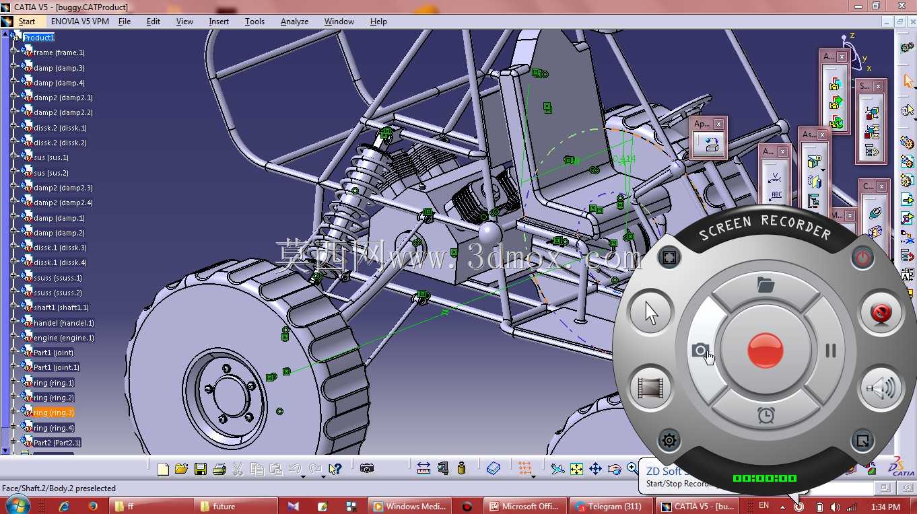Click the Print icon in bottom toolbar
This screenshot has width=917, height=514.
click(x=219, y=469)
